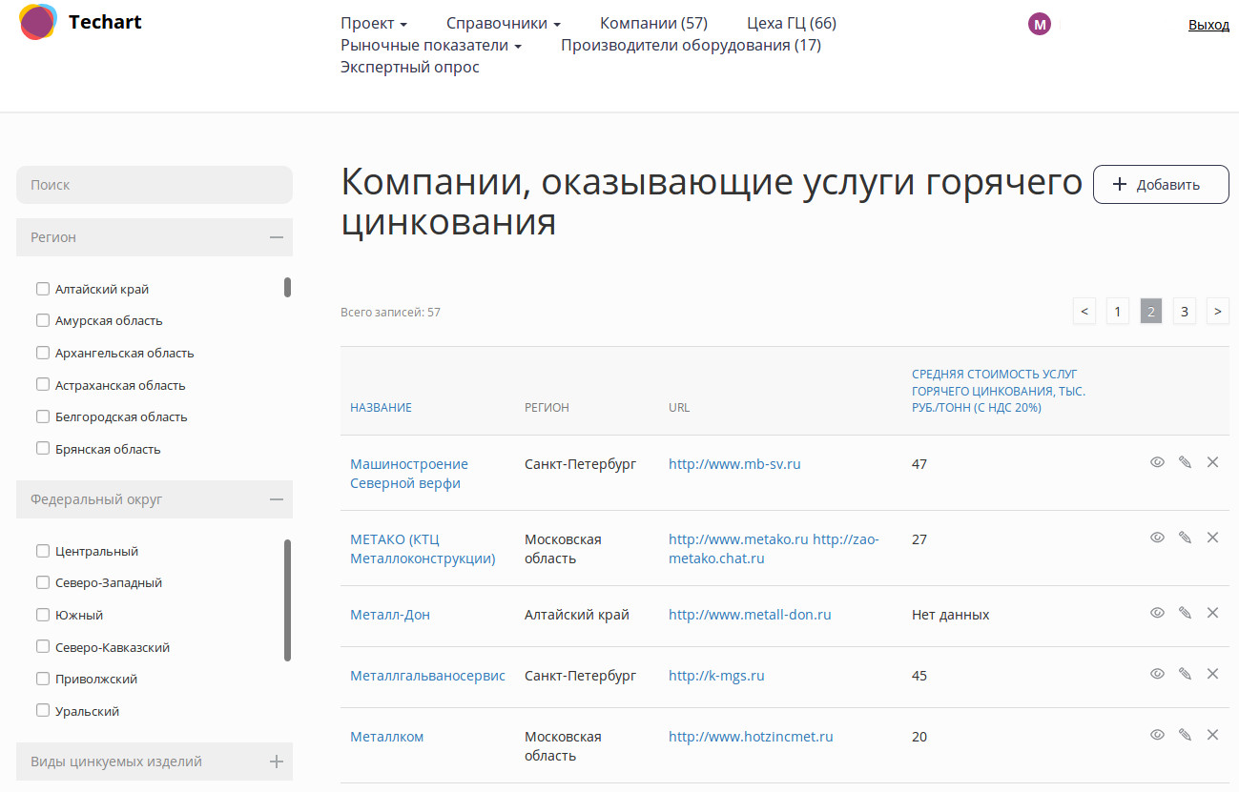
Task: Edit the МЕТАКО company entry
Action: [x=1185, y=538]
